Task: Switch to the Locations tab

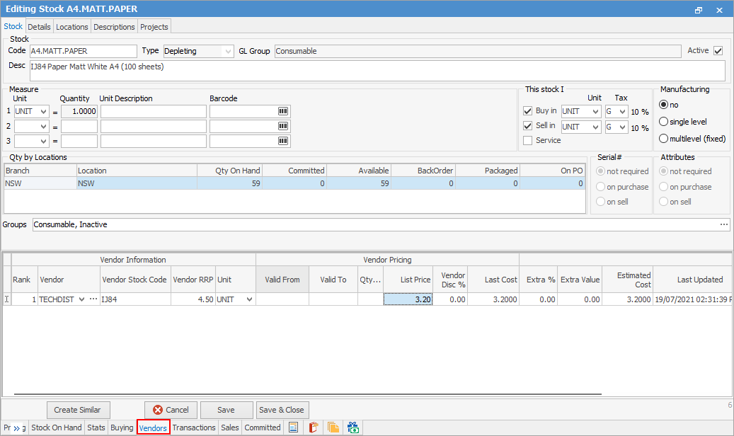Action: point(72,27)
